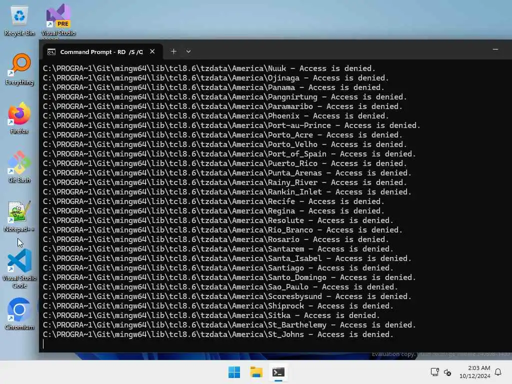Click the America\Puerto_Rico output line

click(x=225, y=163)
